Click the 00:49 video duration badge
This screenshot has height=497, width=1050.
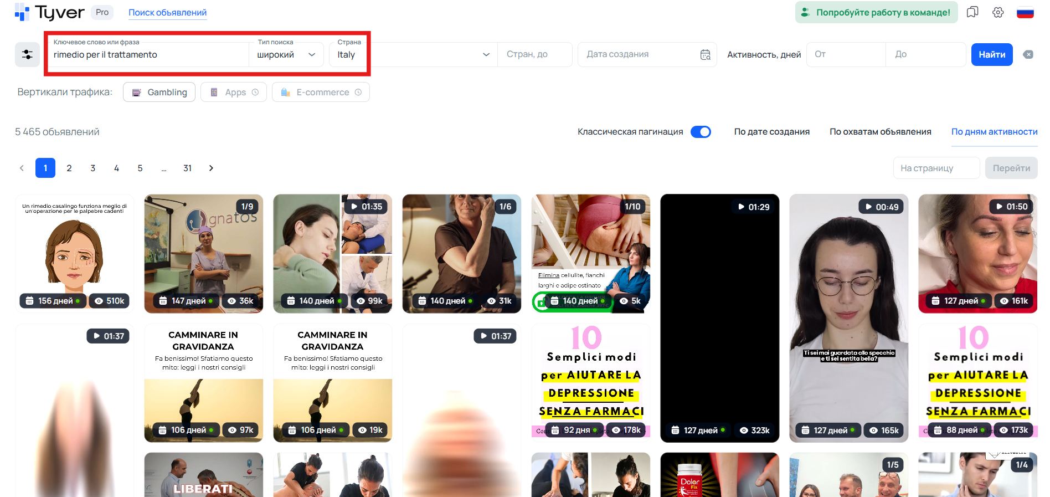pos(882,207)
